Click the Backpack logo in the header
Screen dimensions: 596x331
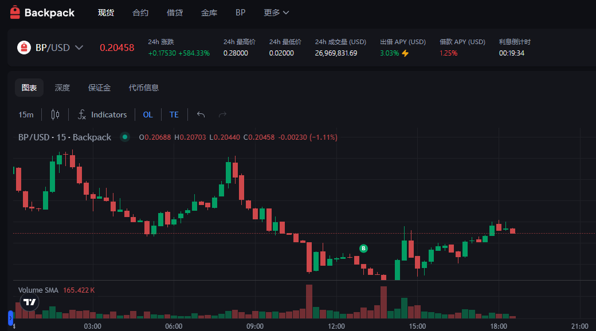42,13
